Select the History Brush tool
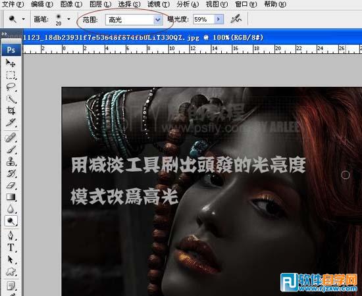Viewport: 362px width, 296px height. pyautogui.click(x=11, y=174)
